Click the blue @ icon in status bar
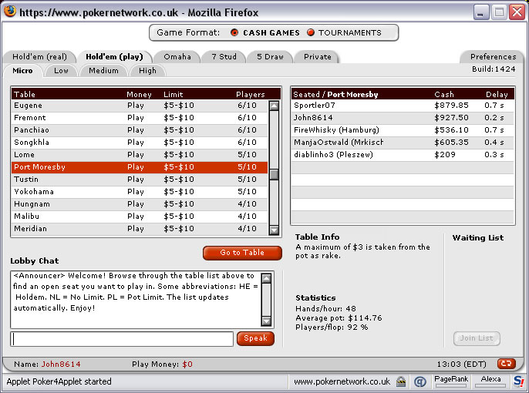Screen dimensions: 529x393 (x=419, y=381)
